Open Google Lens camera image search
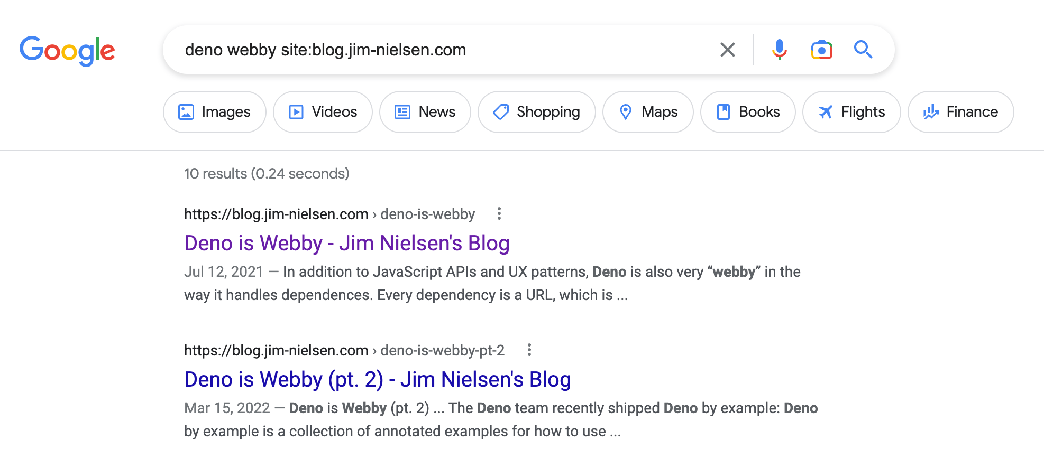The image size is (1044, 468). pos(821,50)
